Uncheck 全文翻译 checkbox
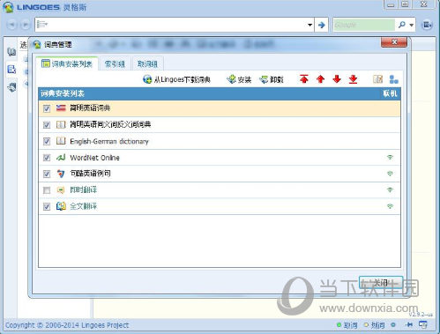 [x=47, y=206]
